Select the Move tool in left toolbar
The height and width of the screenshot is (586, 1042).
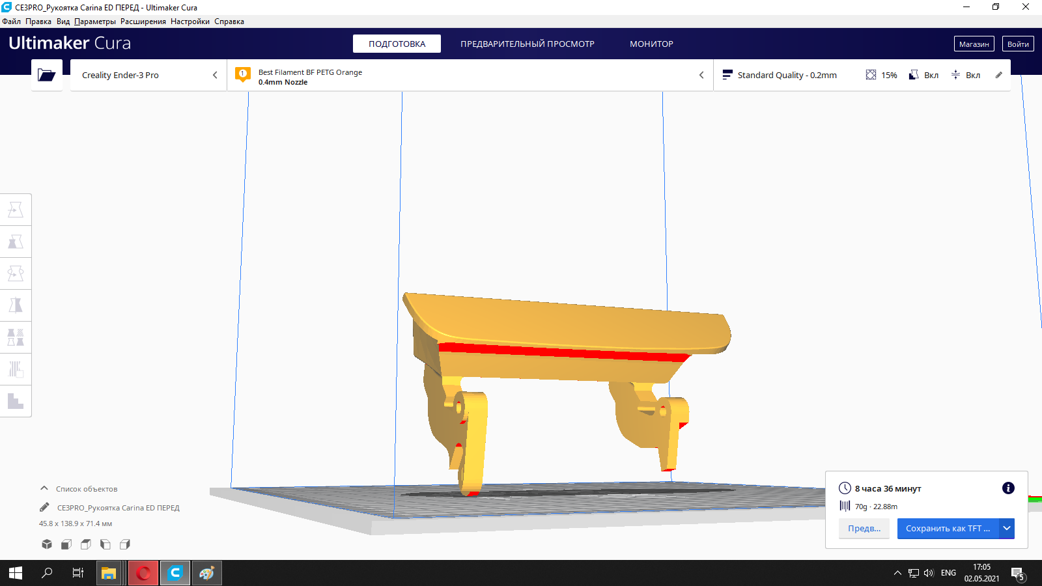(x=16, y=210)
